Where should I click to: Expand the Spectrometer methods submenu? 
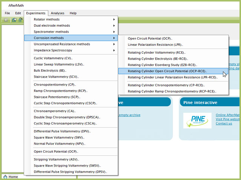71,32
